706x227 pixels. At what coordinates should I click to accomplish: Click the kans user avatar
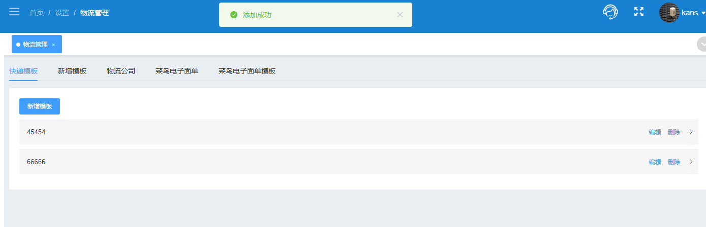coord(669,12)
